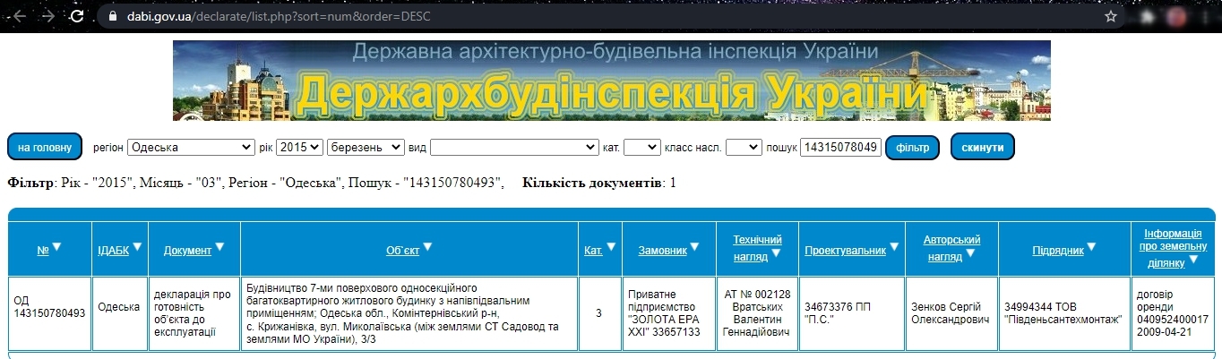
Task: Click the 'фільтр' button
Action: [912, 147]
